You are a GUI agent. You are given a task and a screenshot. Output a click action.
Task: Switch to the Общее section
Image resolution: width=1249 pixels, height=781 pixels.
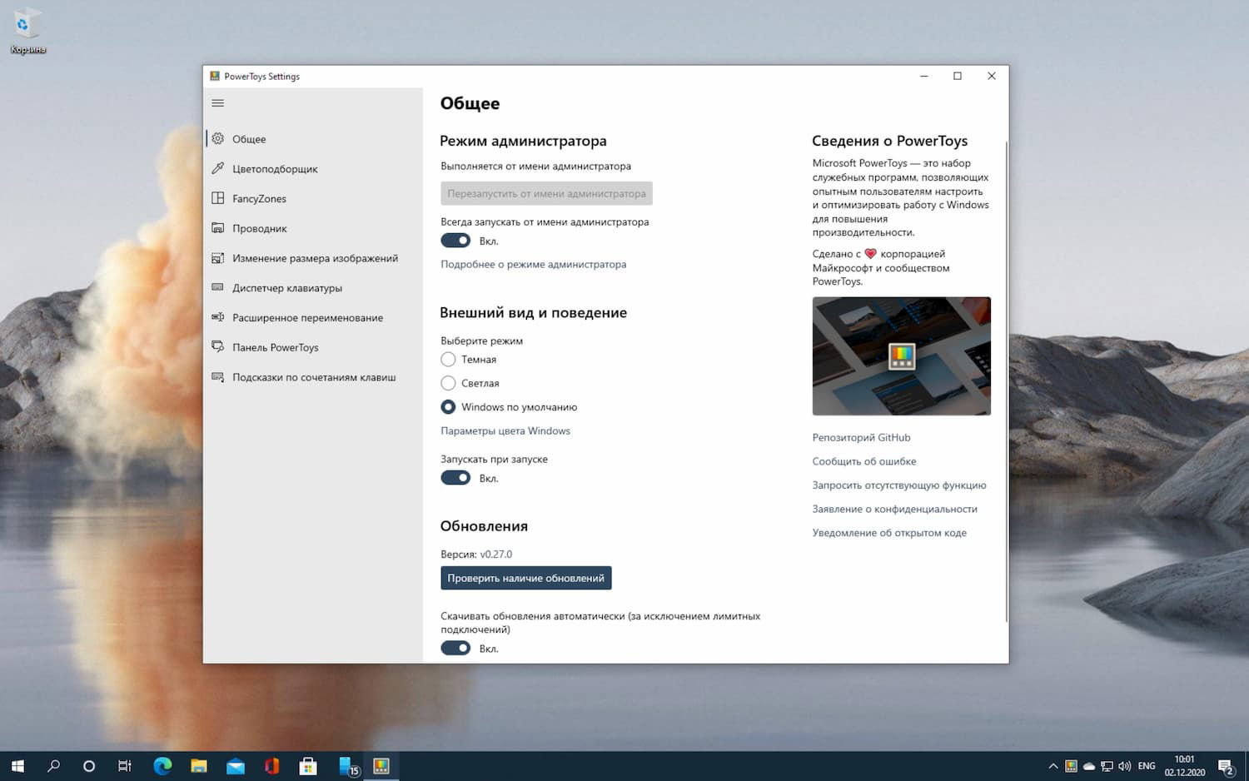point(248,138)
